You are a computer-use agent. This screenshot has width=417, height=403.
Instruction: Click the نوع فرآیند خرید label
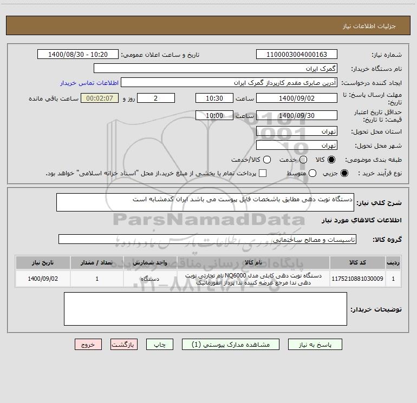(x=380, y=173)
